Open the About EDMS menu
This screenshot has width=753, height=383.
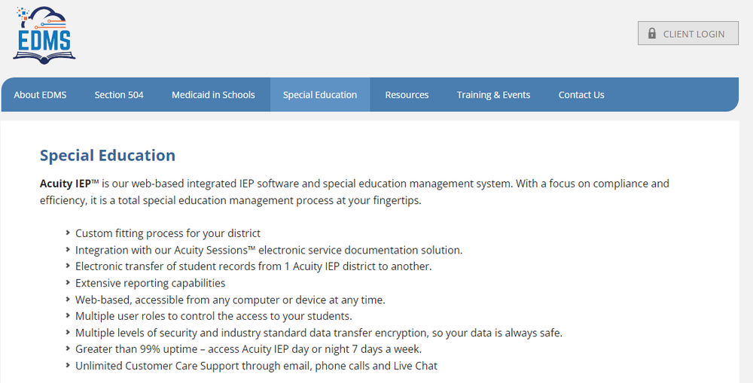41,95
